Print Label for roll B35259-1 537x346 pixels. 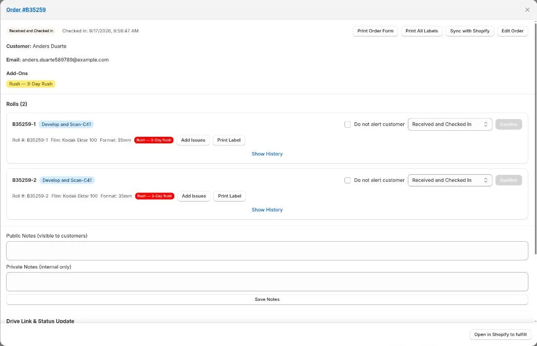[x=229, y=140]
